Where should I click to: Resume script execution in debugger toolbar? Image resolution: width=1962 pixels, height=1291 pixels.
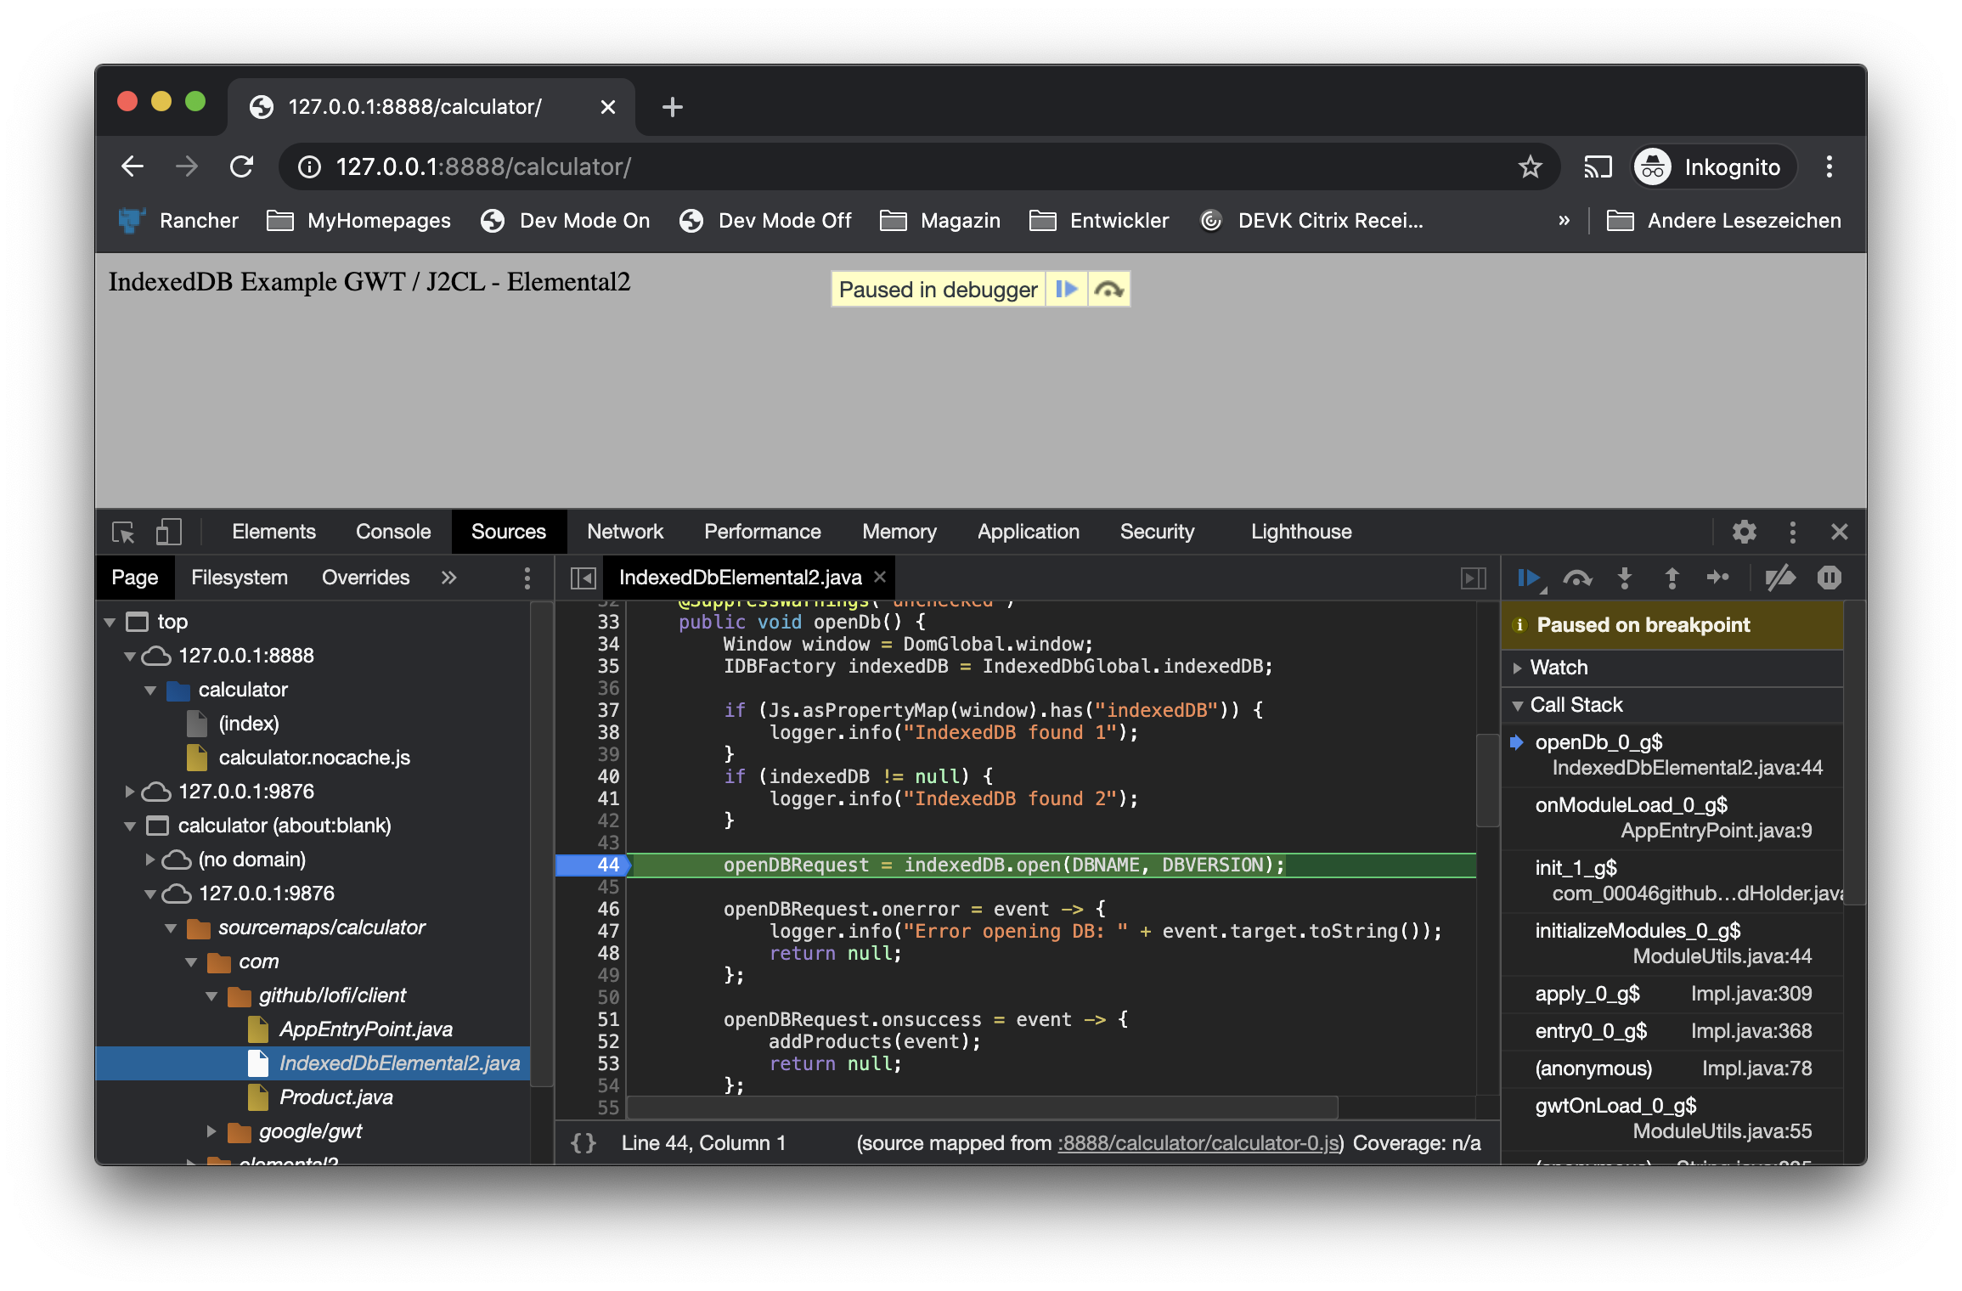1528,578
